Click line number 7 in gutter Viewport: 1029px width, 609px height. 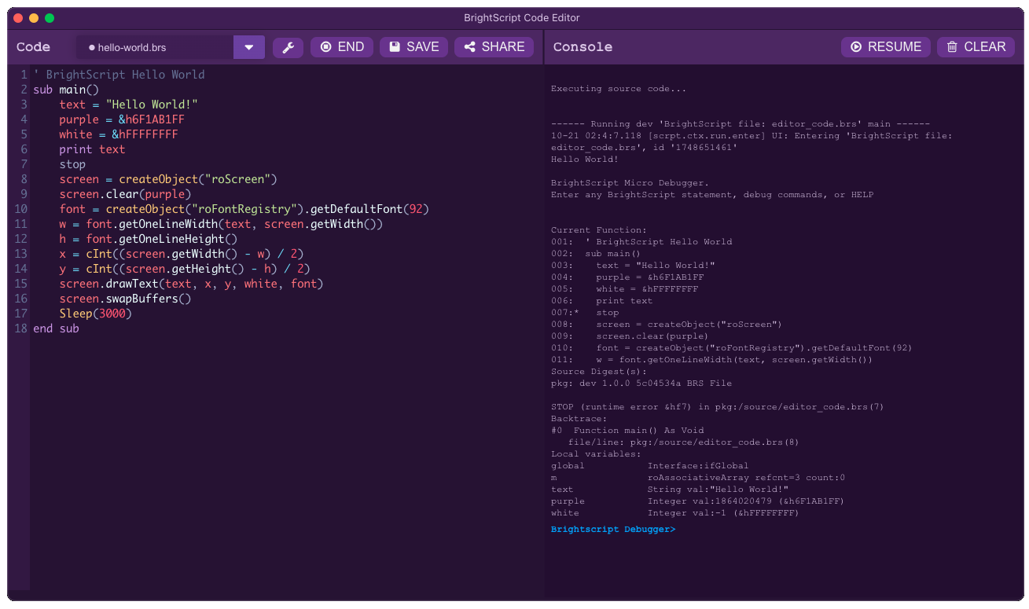pos(24,164)
